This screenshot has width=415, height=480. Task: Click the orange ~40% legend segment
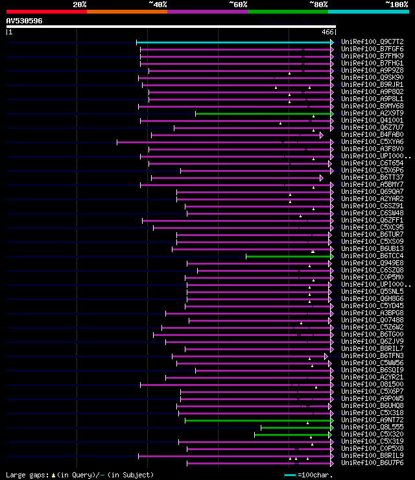pos(127,12)
